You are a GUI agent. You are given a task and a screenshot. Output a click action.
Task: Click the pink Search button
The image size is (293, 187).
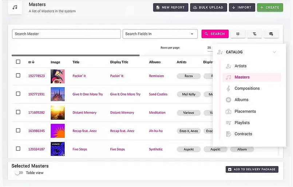click(215, 34)
